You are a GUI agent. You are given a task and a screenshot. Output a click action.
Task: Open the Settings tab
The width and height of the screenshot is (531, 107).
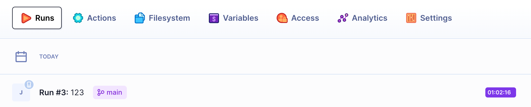pos(429,18)
